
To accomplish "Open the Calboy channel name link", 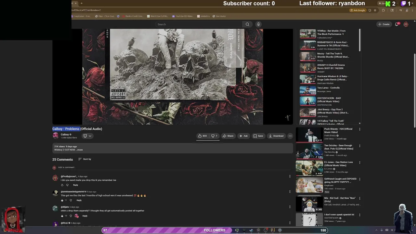I will click(x=65, y=135).
